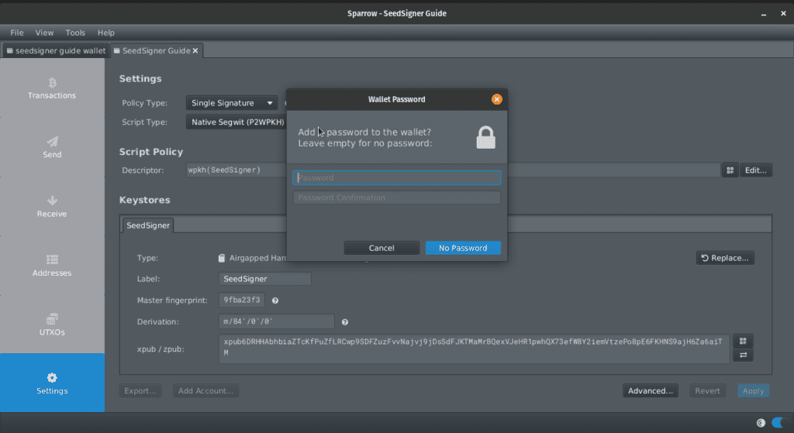Click the Tor status icon in status bar
Screen dimensions: 794x433
761,423
